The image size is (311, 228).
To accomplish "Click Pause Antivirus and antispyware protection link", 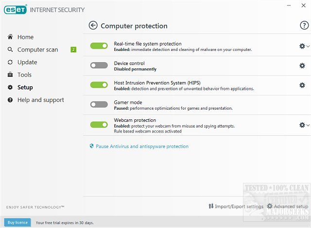I will tap(142, 146).
